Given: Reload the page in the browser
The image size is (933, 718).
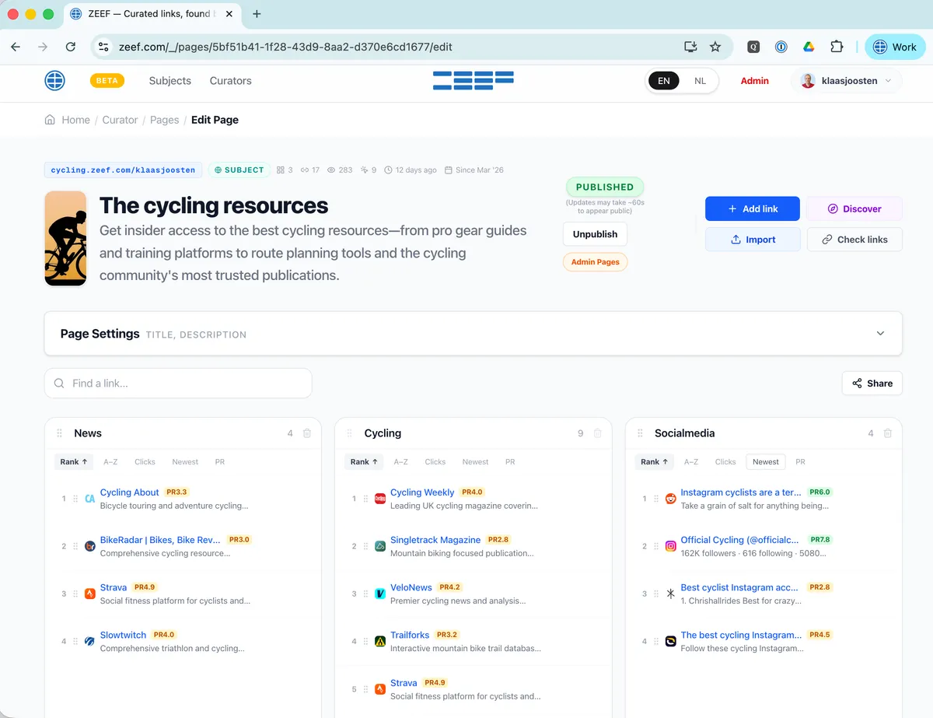Looking at the screenshot, I should (x=70, y=47).
